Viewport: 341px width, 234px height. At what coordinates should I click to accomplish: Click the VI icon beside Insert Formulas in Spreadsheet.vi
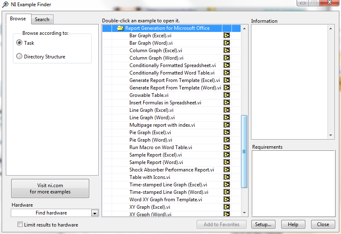coord(227,102)
